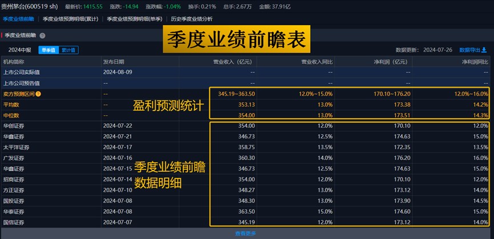Click the date 2024-07-10

[118, 191]
